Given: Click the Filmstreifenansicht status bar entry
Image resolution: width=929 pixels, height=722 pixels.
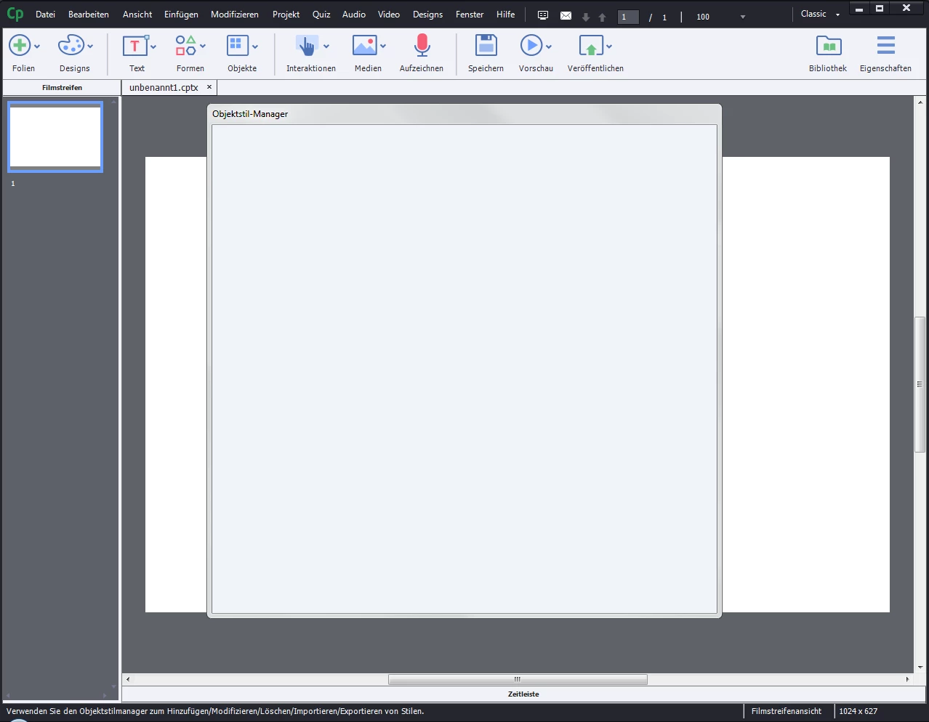Looking at the screenshot, I should (x=787, y=711).
